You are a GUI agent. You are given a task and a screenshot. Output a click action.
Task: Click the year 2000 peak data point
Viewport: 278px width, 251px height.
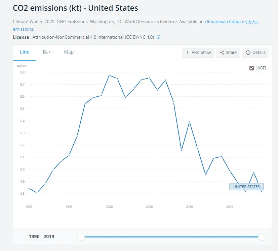point(109,75)
